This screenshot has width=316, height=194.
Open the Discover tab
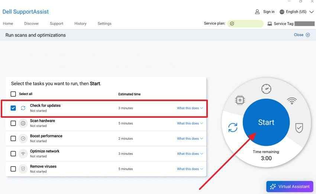pos(32,24)
